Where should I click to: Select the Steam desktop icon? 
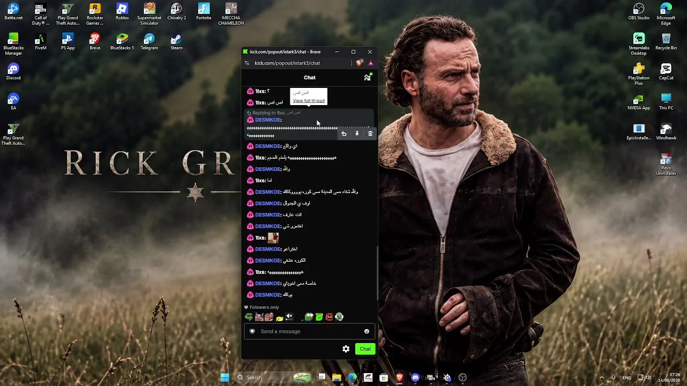177,42
